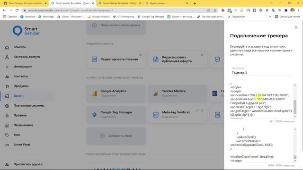Close the Подключение трекера panel
The width and height of the screenshot is (303, 170).
[x=296, y=27]
